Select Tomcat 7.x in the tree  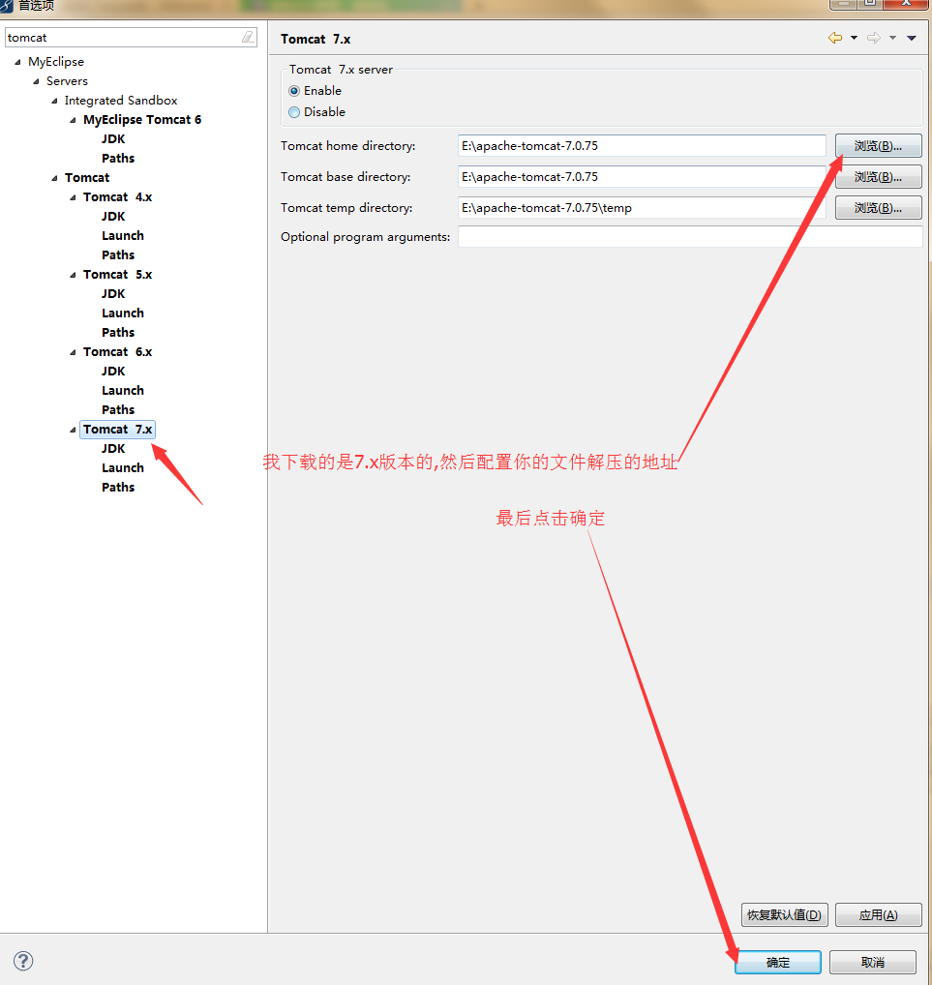[x=117, y=429]
